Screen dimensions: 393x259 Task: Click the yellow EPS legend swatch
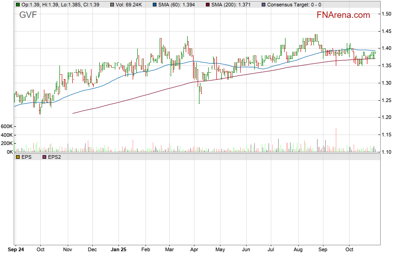click(x=18, y=157)
